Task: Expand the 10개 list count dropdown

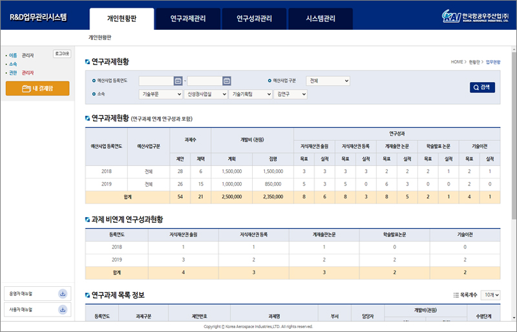Action: click(x=491, y=295)
